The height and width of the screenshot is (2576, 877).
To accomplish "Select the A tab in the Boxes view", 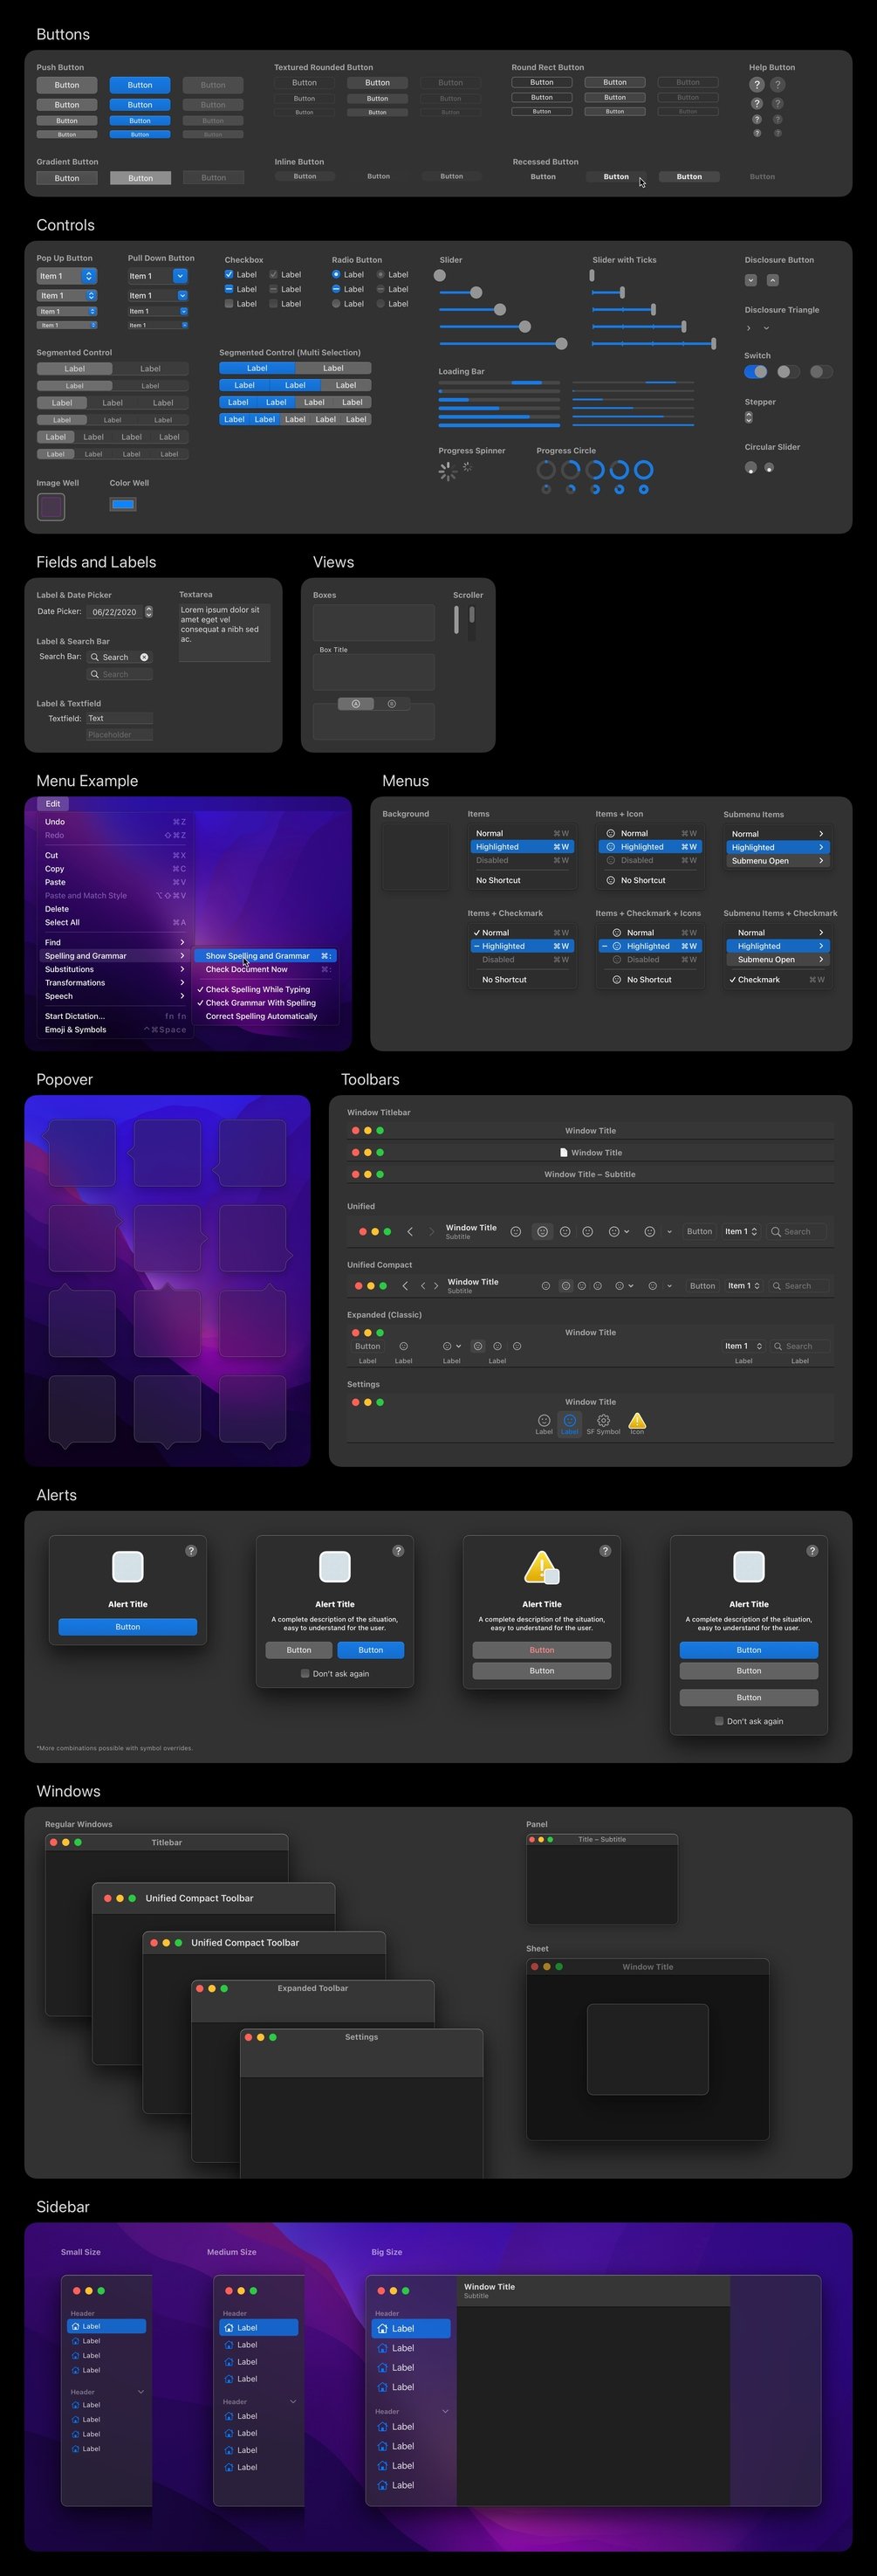I will [355, 704].
